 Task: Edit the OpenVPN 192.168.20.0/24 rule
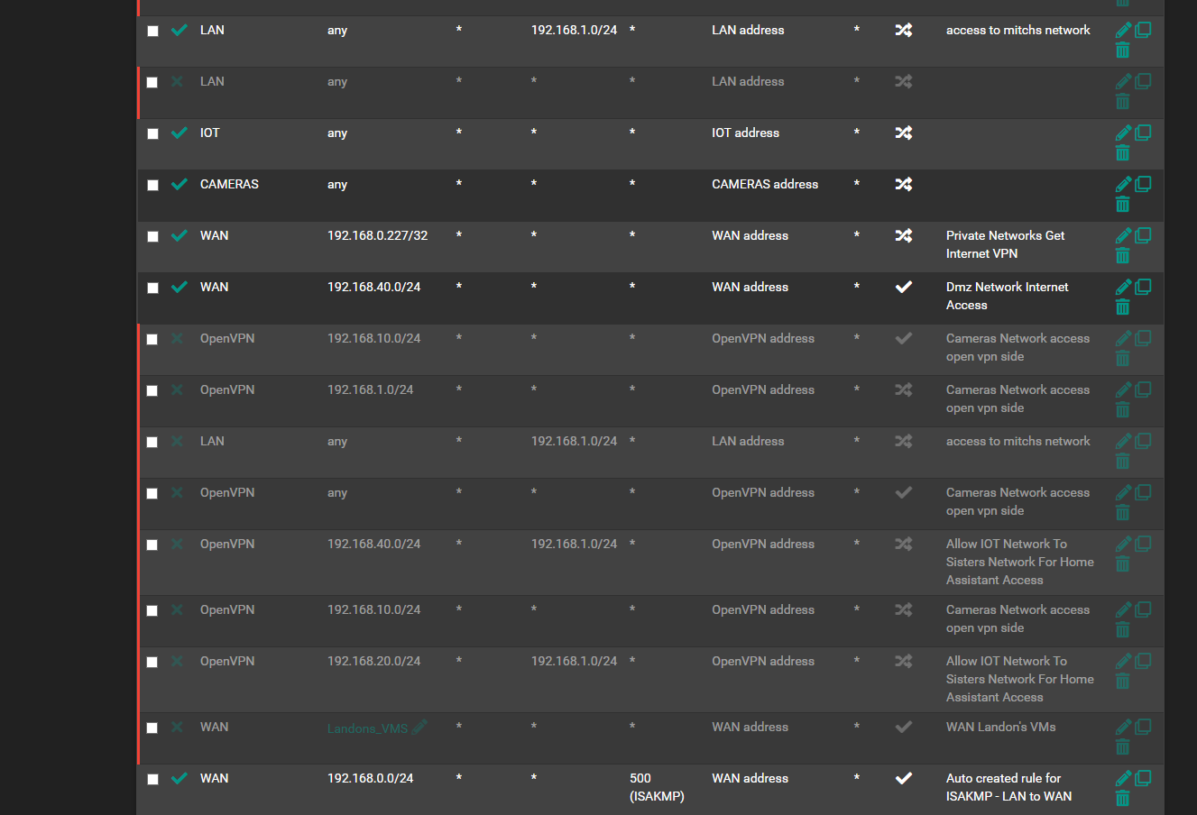point(1123,661)
